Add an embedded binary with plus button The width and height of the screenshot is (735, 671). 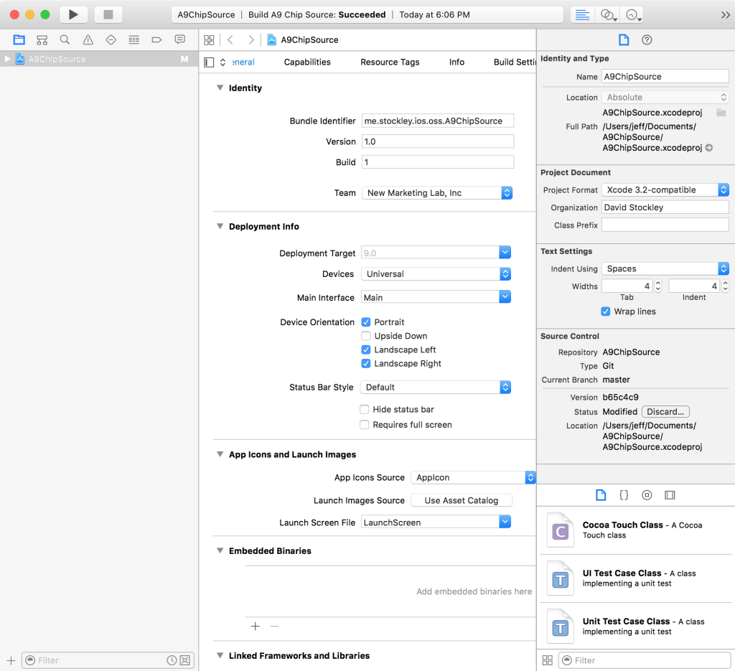point(256,626)
